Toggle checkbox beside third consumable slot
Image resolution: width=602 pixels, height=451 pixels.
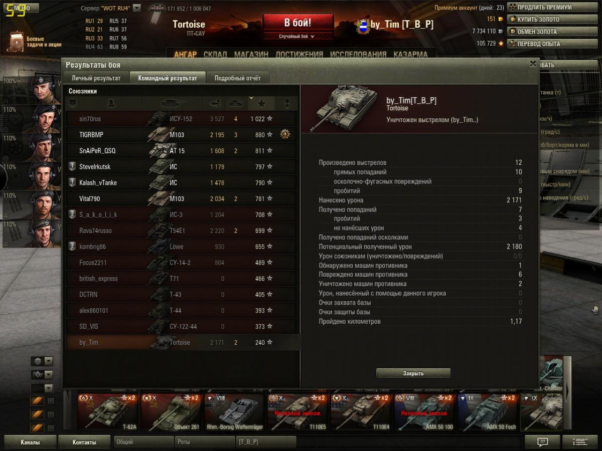pyautogui.click(x=50, y=427)
